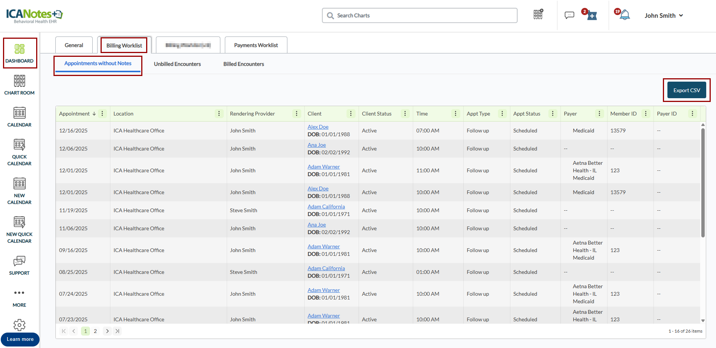
Task: Open the Payer column options menu
Action: click(x=599, y=114)
